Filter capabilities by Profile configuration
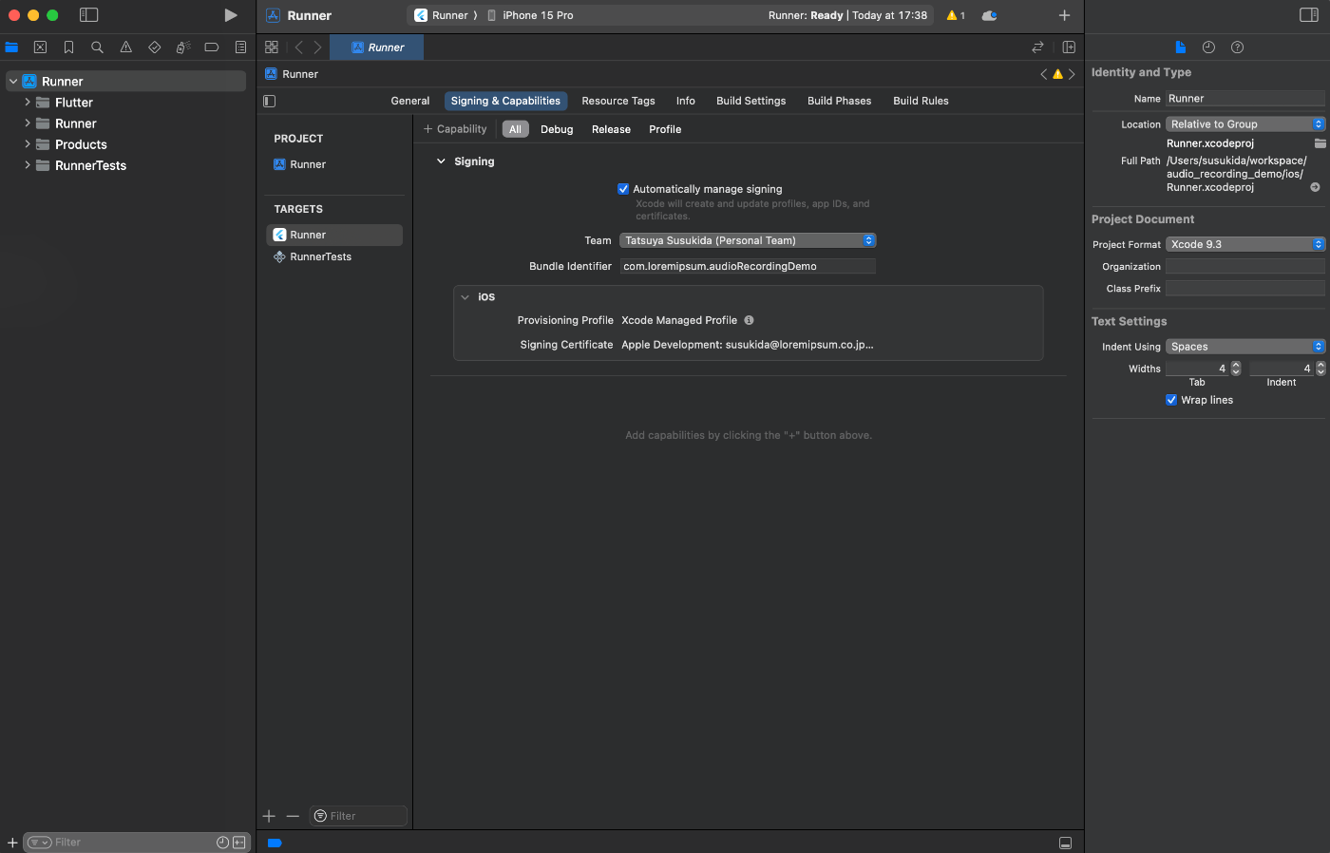This screenshot has height=853, width=1330. point(665,129)
